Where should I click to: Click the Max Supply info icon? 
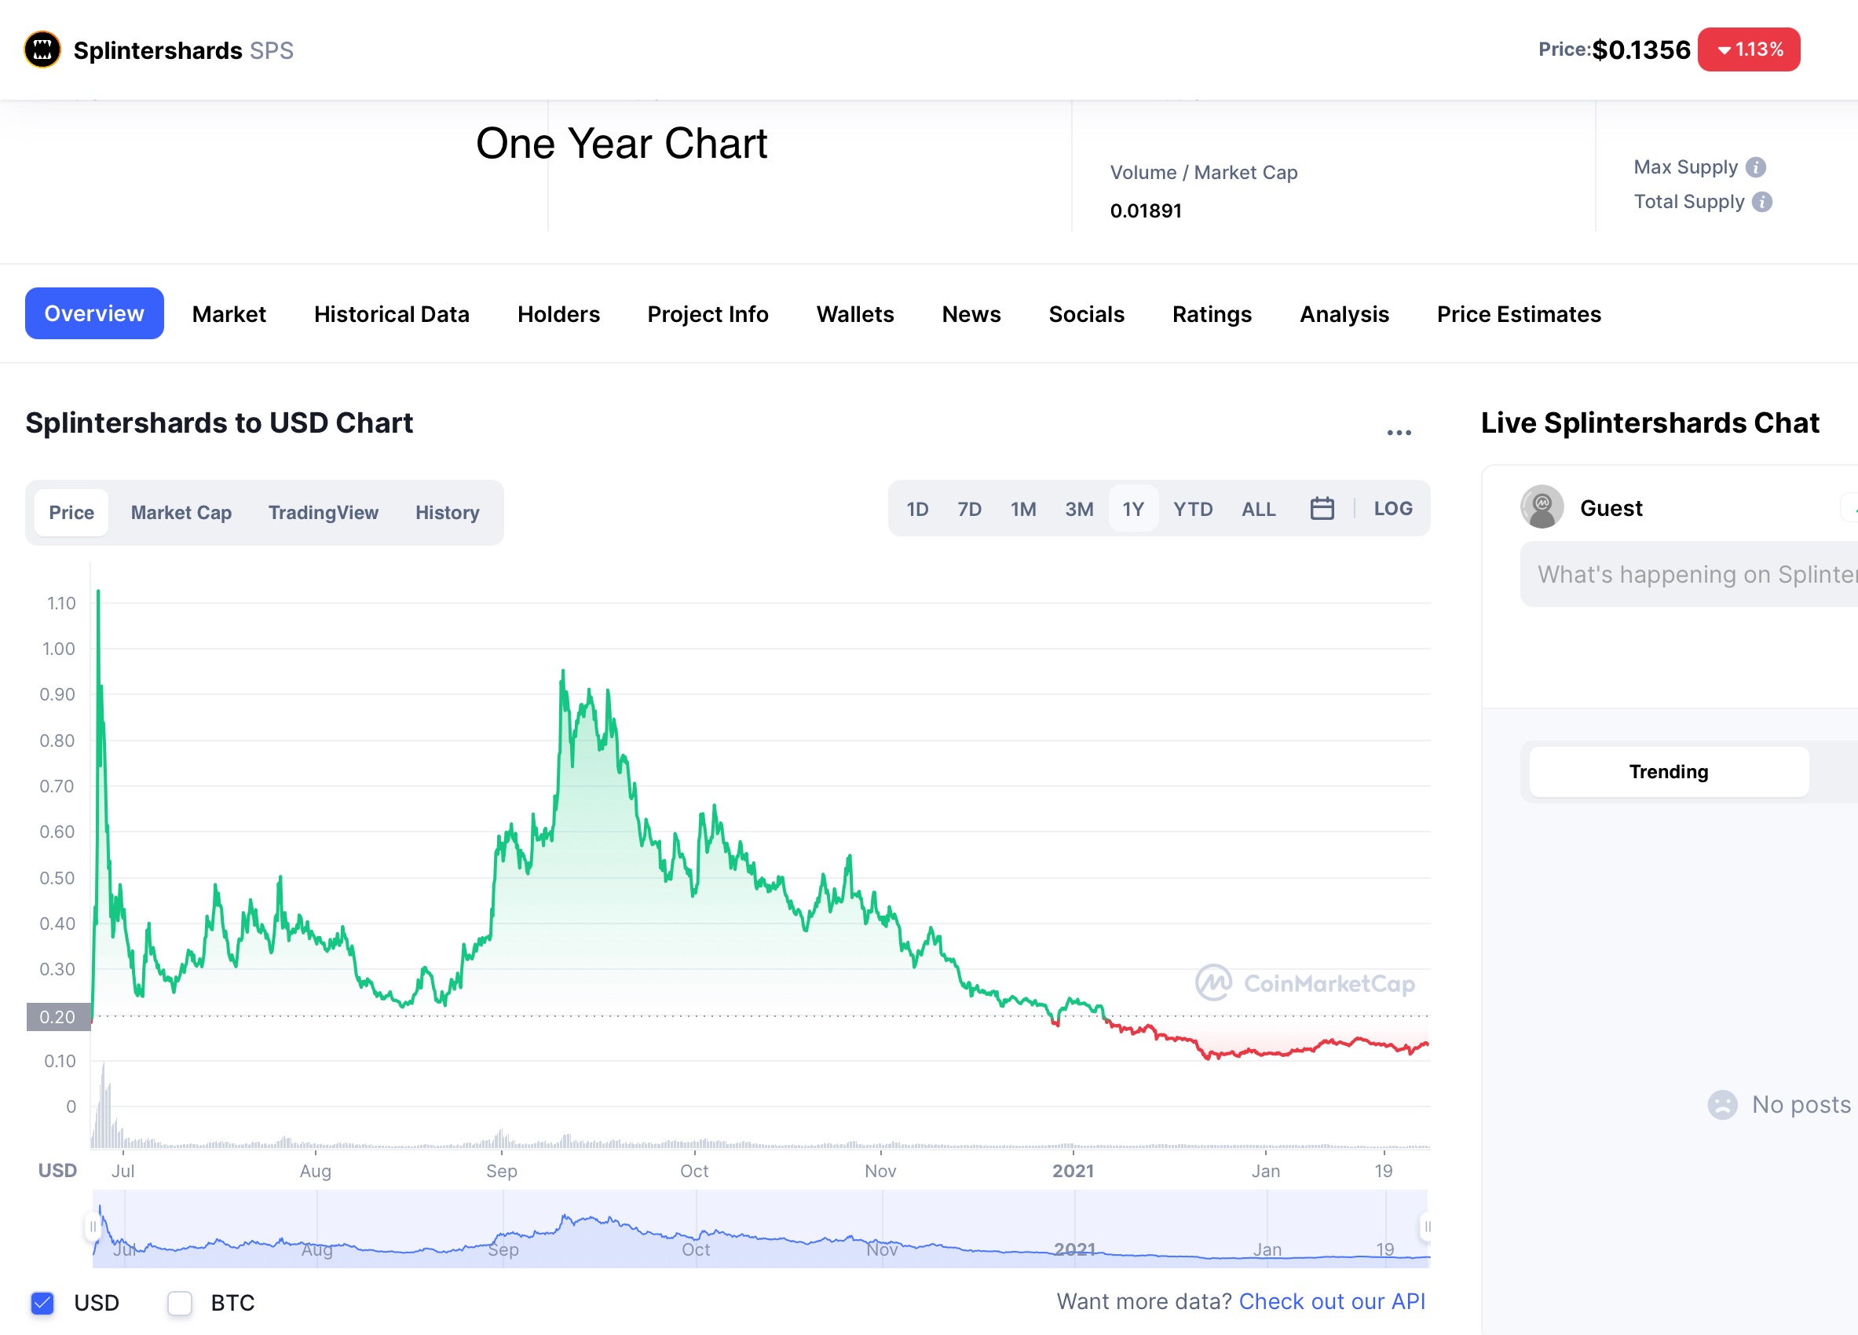(1756, 167)
